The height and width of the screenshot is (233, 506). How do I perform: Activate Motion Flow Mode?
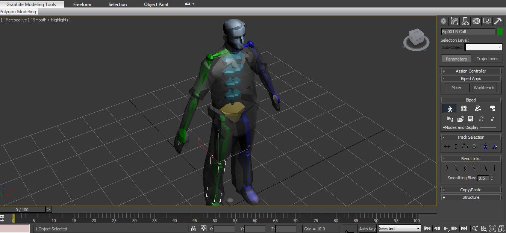point(478,108)
